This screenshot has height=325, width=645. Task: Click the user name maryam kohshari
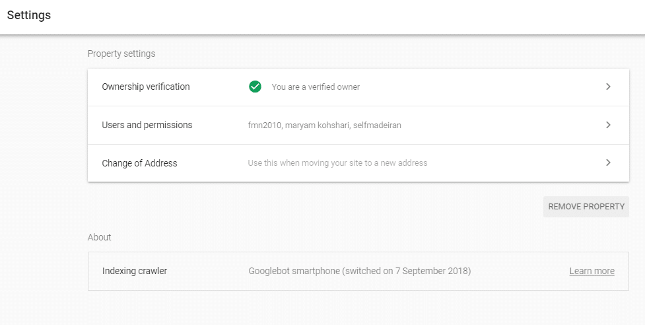coord(318,125)
